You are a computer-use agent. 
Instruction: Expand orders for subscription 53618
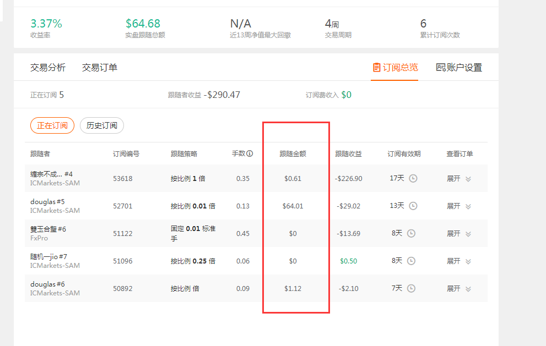[x=459, y=179]
